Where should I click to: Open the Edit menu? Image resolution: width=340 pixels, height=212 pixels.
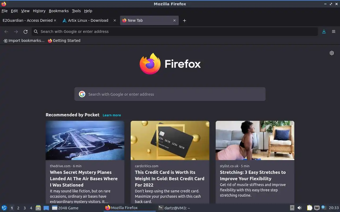click(14, 11)
